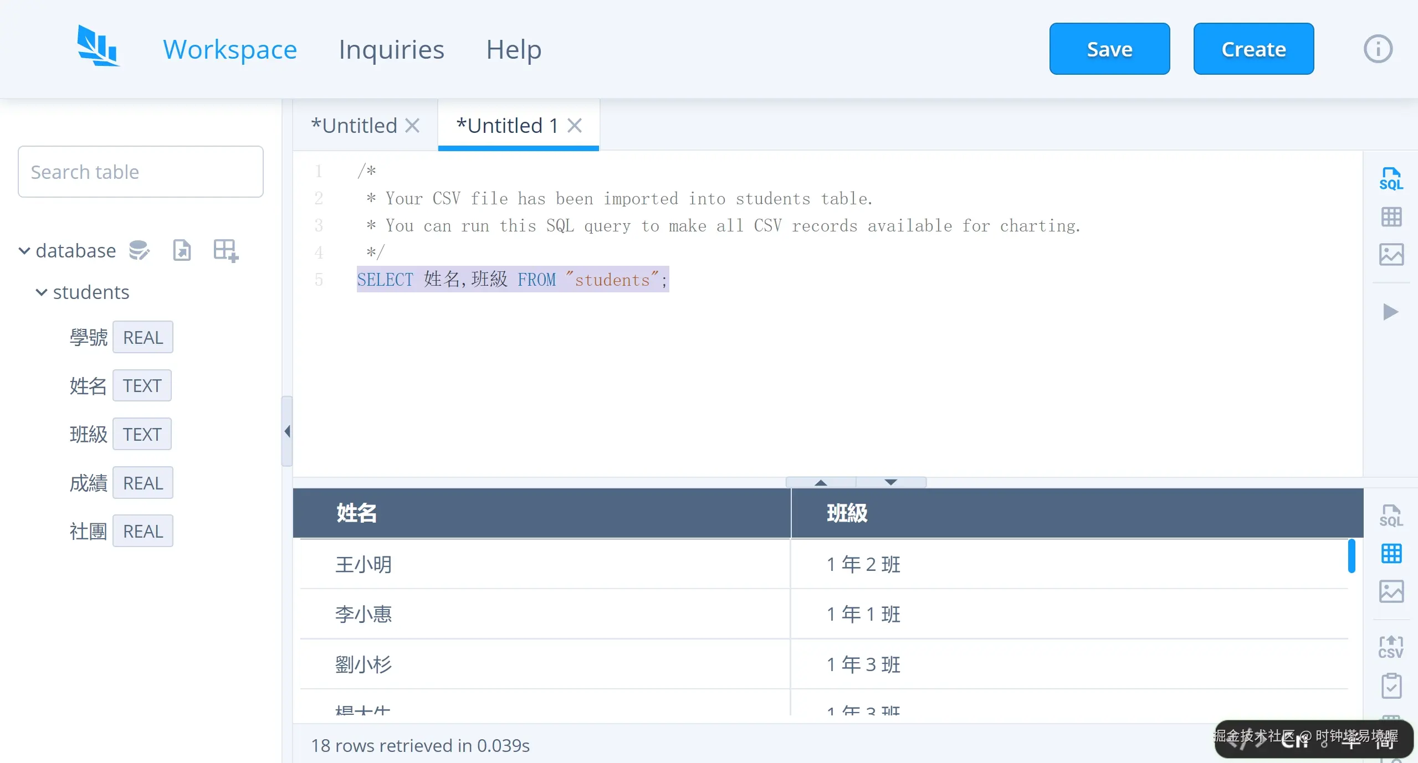
Task: Export results using the CSV upload icon
Action: click(1390, 646)
